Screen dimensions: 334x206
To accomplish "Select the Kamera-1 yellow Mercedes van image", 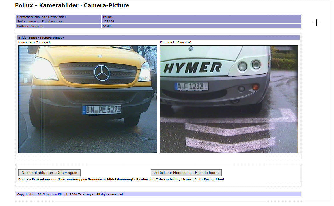I will 88,99.
